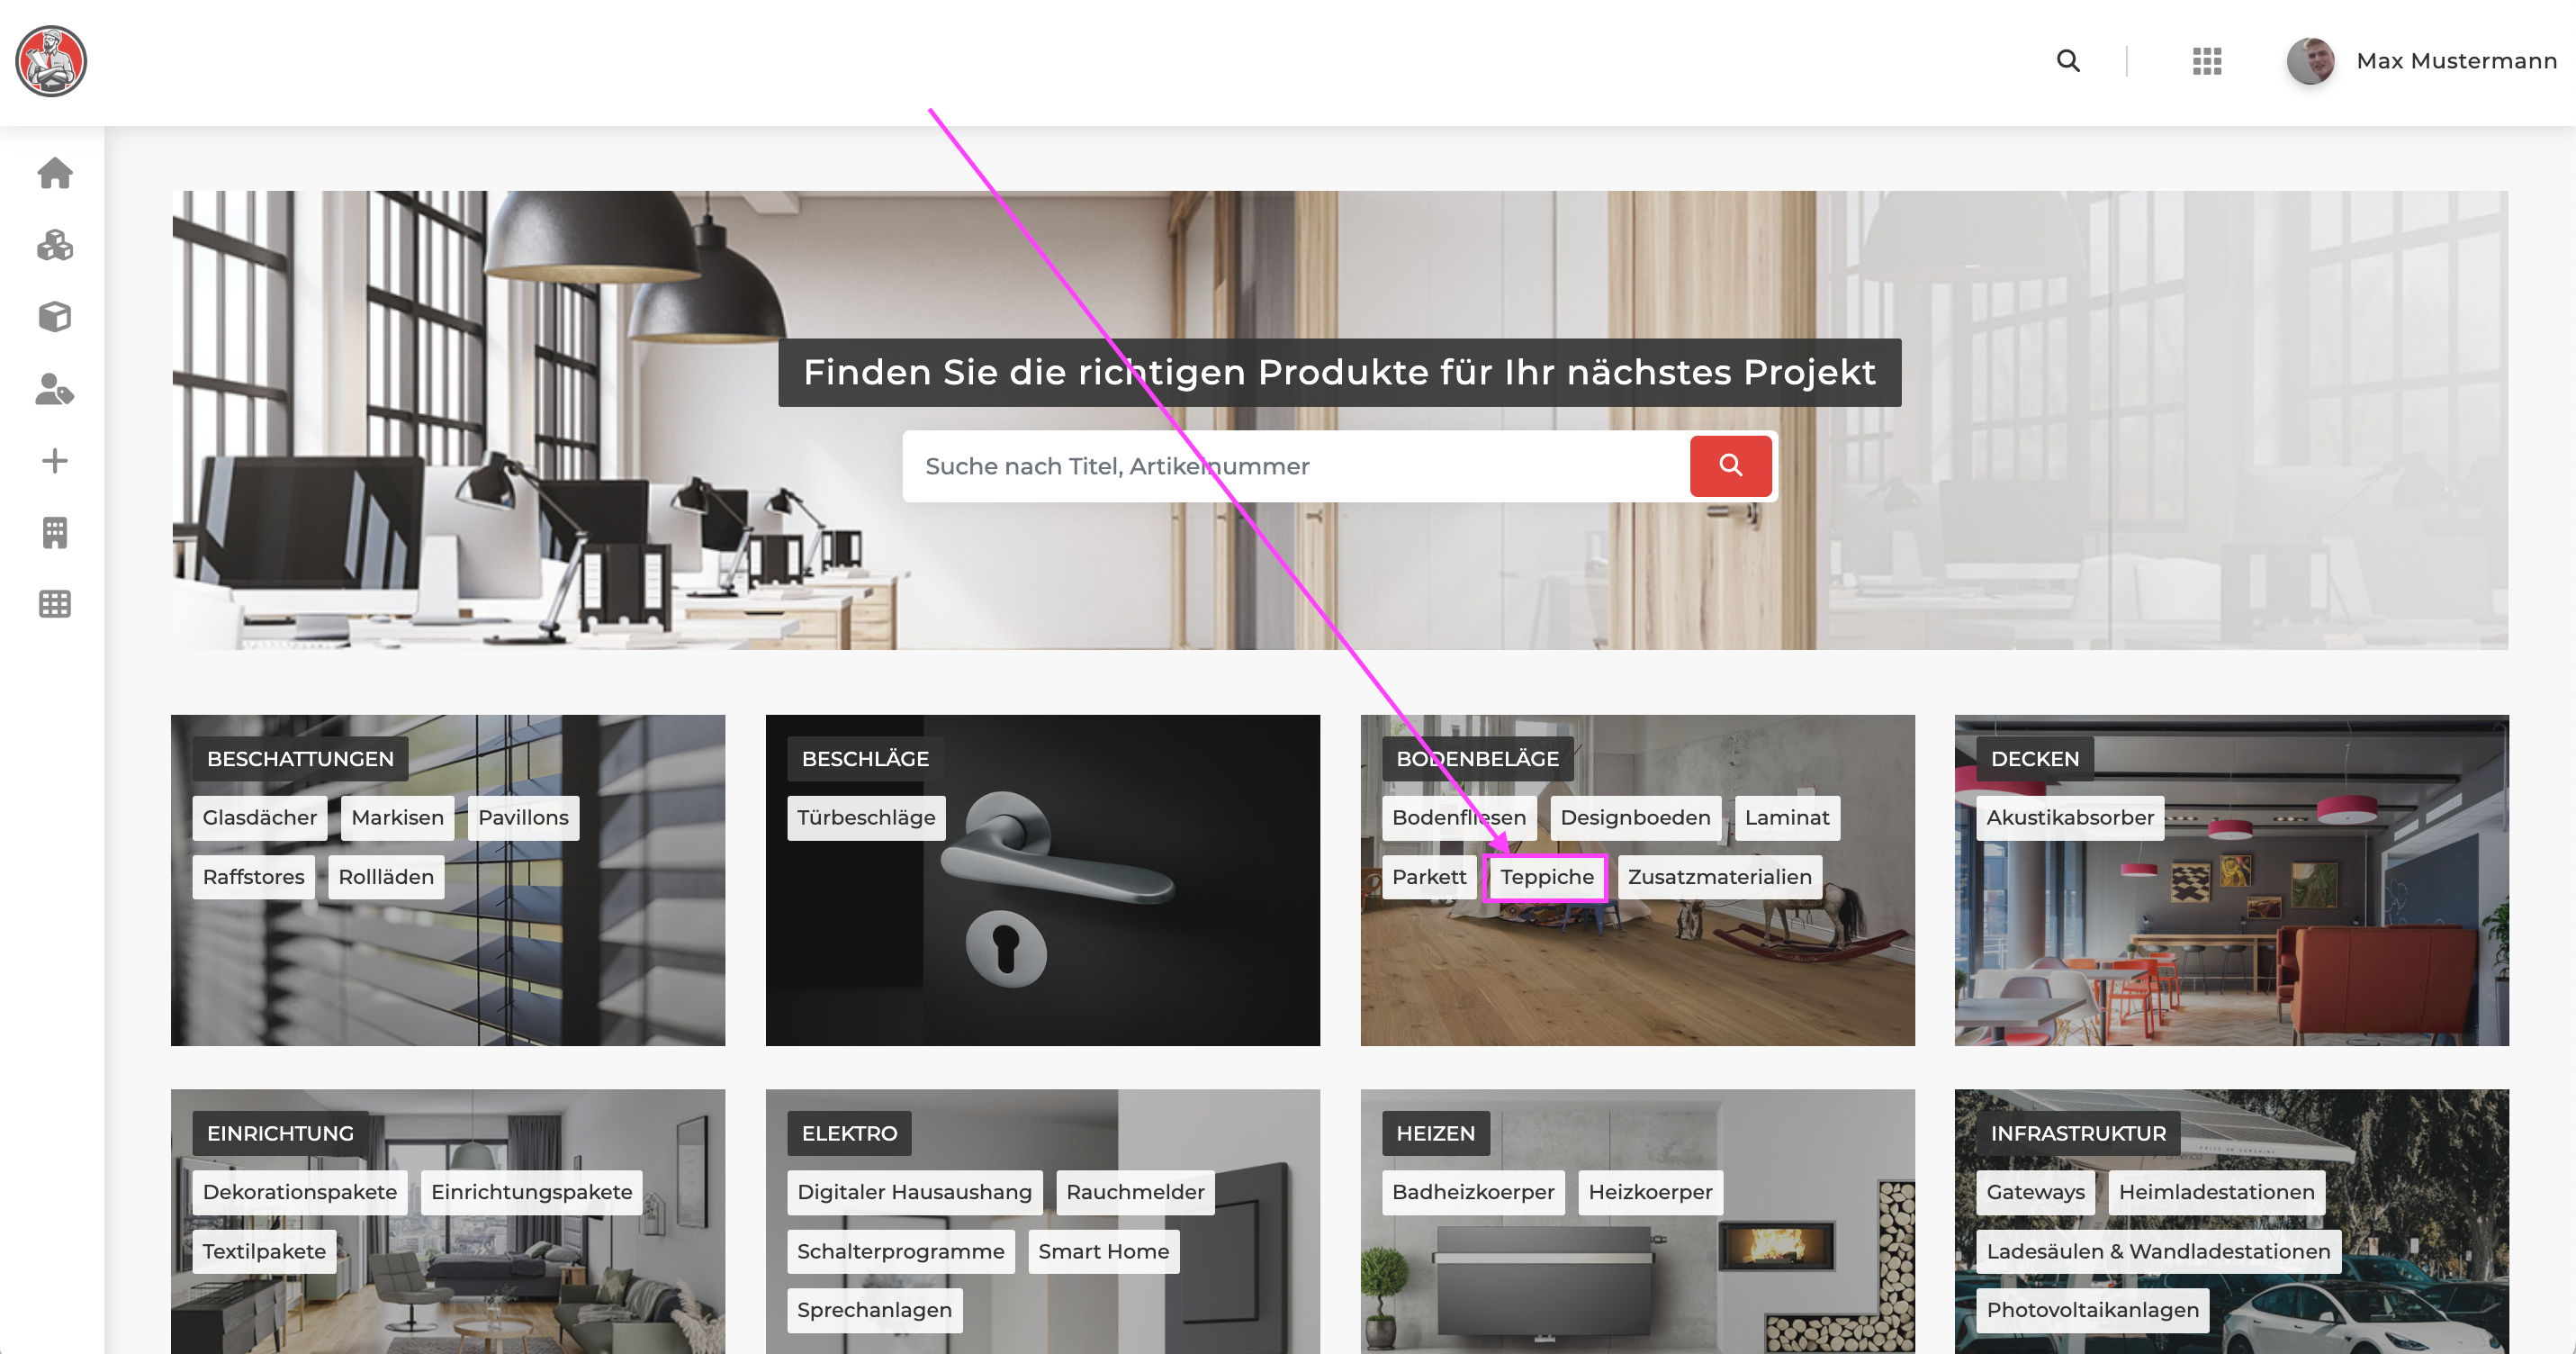Select the Designboeden tag
Image resolution: width=2576 pixels, height=1354 pixels.
[x=1635, y=818]
